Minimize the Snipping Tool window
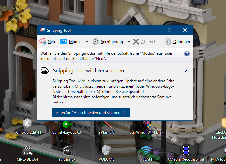 tap(155, 30)
